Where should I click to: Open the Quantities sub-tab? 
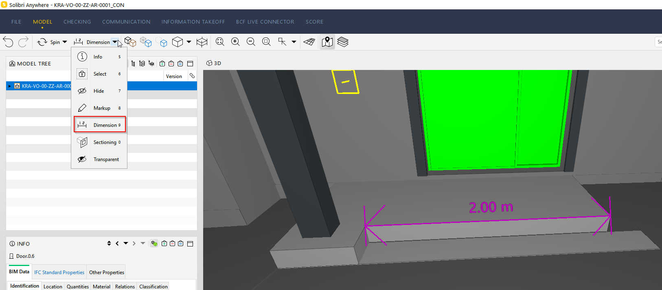point(77,286)
